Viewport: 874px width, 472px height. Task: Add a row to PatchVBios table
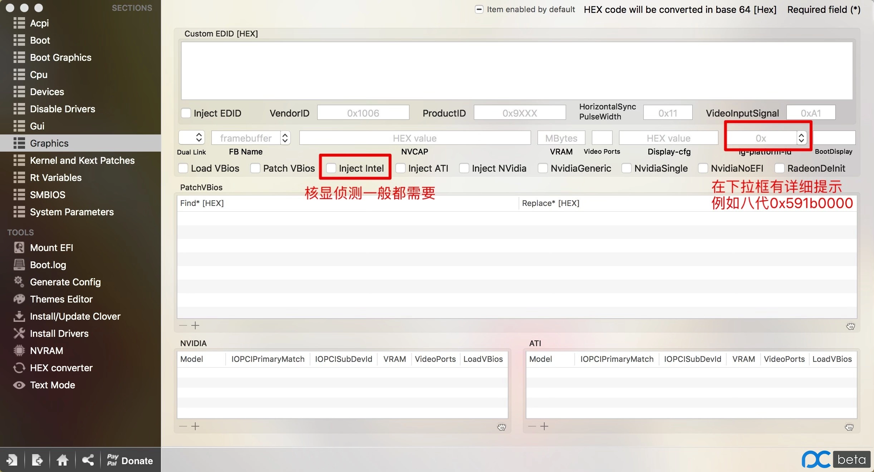[x=195, y=325]
